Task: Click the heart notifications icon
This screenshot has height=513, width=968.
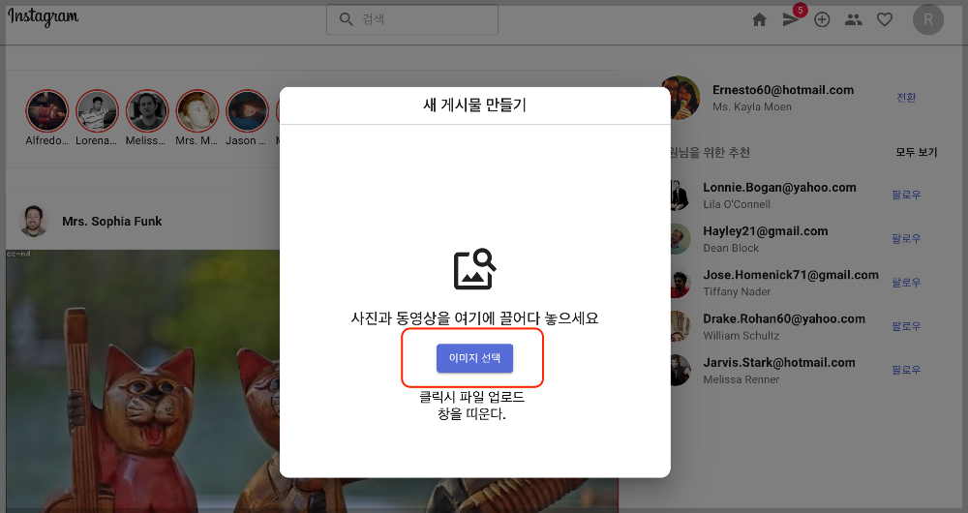Action: click(885, 19)
